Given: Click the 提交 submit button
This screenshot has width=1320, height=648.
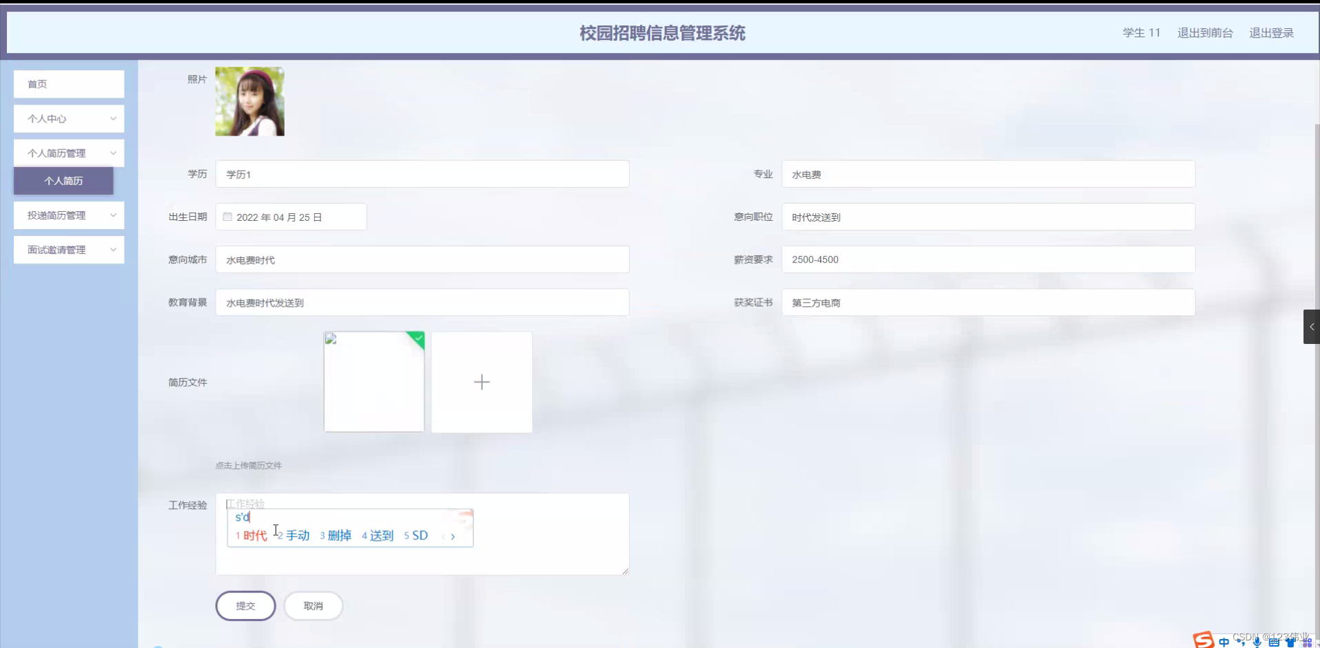Looking at the screenshot, I should [x=245, y=605].
